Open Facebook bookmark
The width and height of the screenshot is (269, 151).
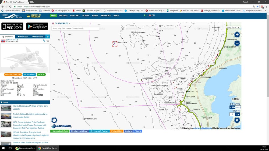[45, 11]
